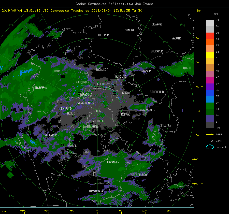Click the HOSPET city label

pos(138,119)
